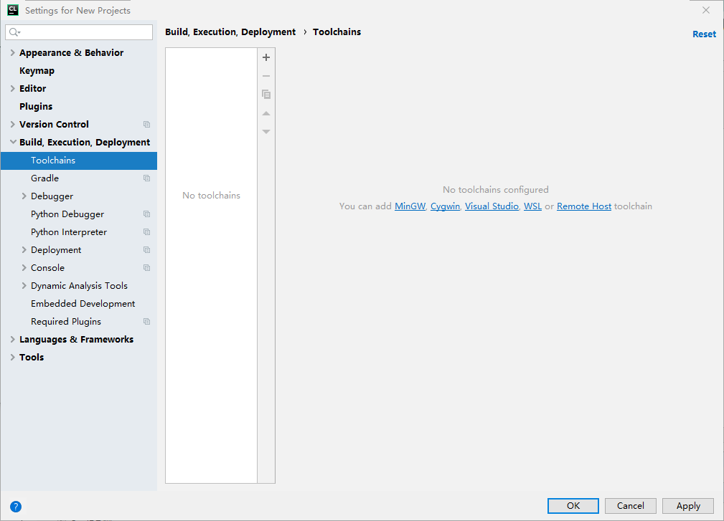
Task: Expand the Debugger subsection
Action: tap(24, 196)
